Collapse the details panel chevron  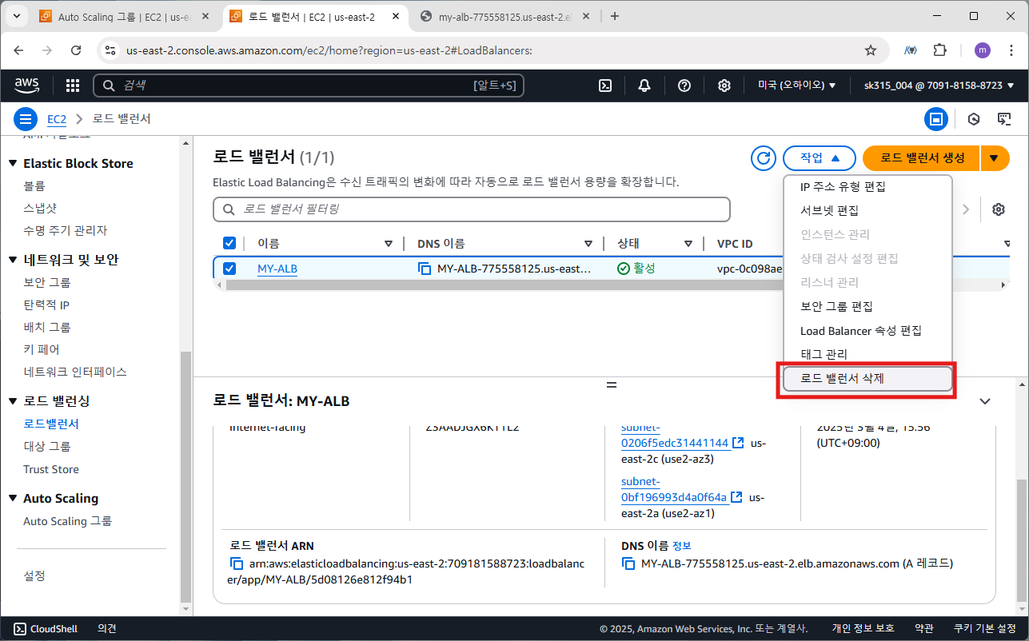coord(985,401)
